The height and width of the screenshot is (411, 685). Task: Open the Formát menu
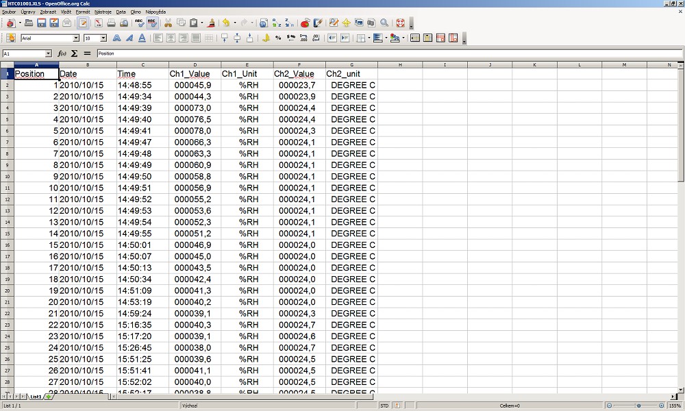coord(83,12)
